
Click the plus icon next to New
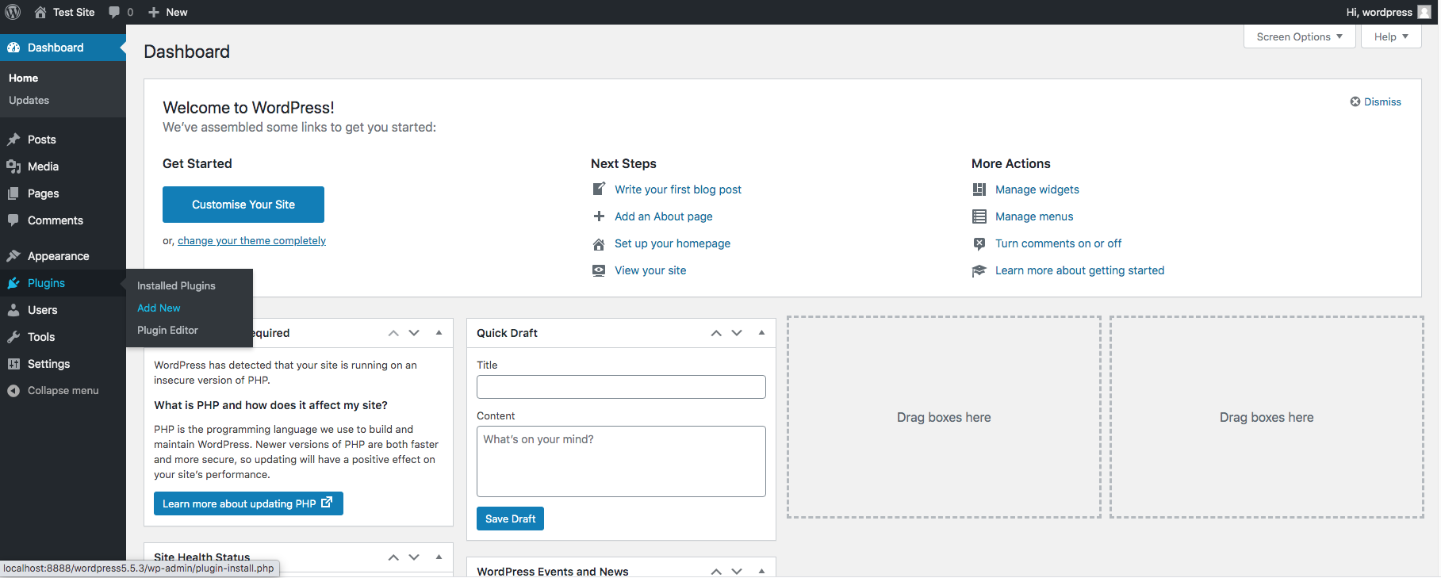154,12
